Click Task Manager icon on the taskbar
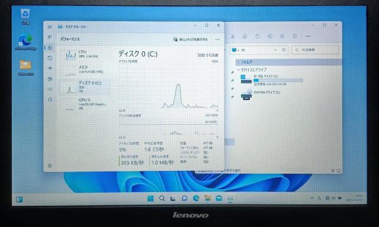This screenshot has height=227, width=379. coord(230,199)
